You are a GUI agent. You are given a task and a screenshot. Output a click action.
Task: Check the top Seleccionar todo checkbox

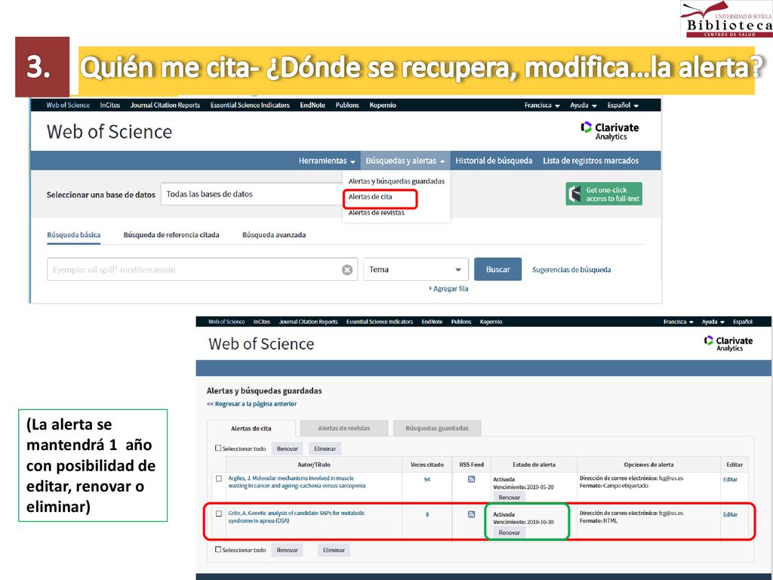218,449
